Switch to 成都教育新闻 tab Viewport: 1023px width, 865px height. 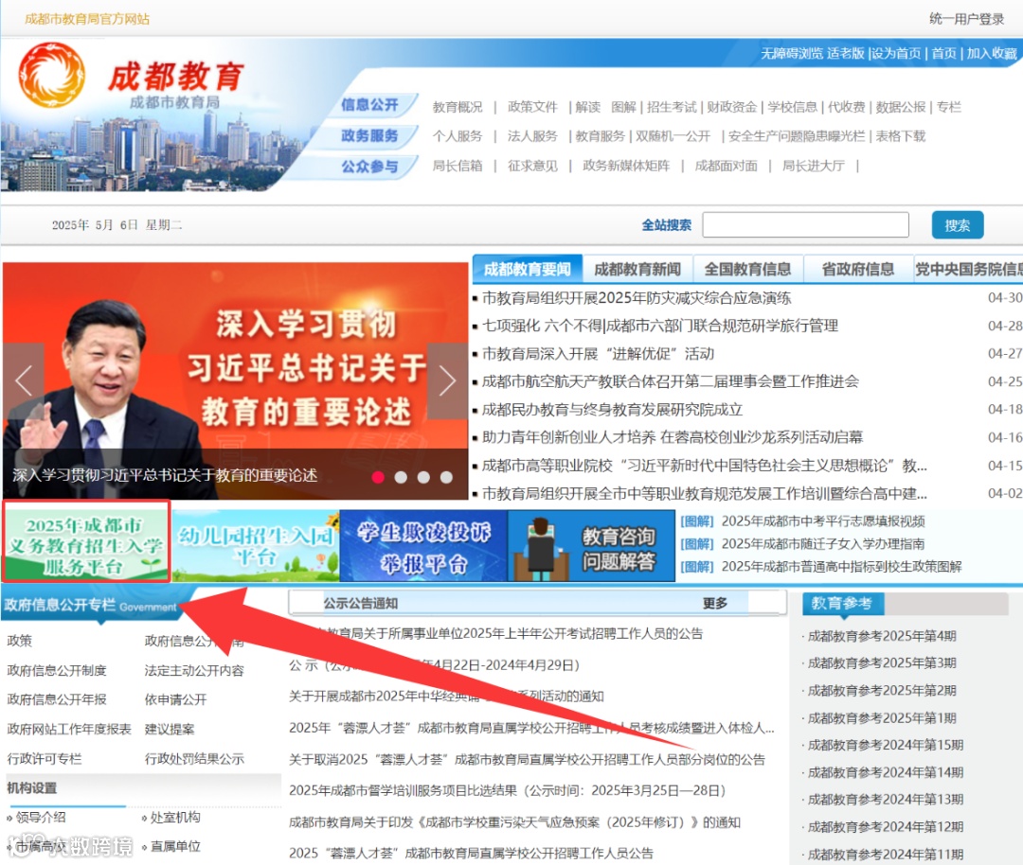(637, 269)
